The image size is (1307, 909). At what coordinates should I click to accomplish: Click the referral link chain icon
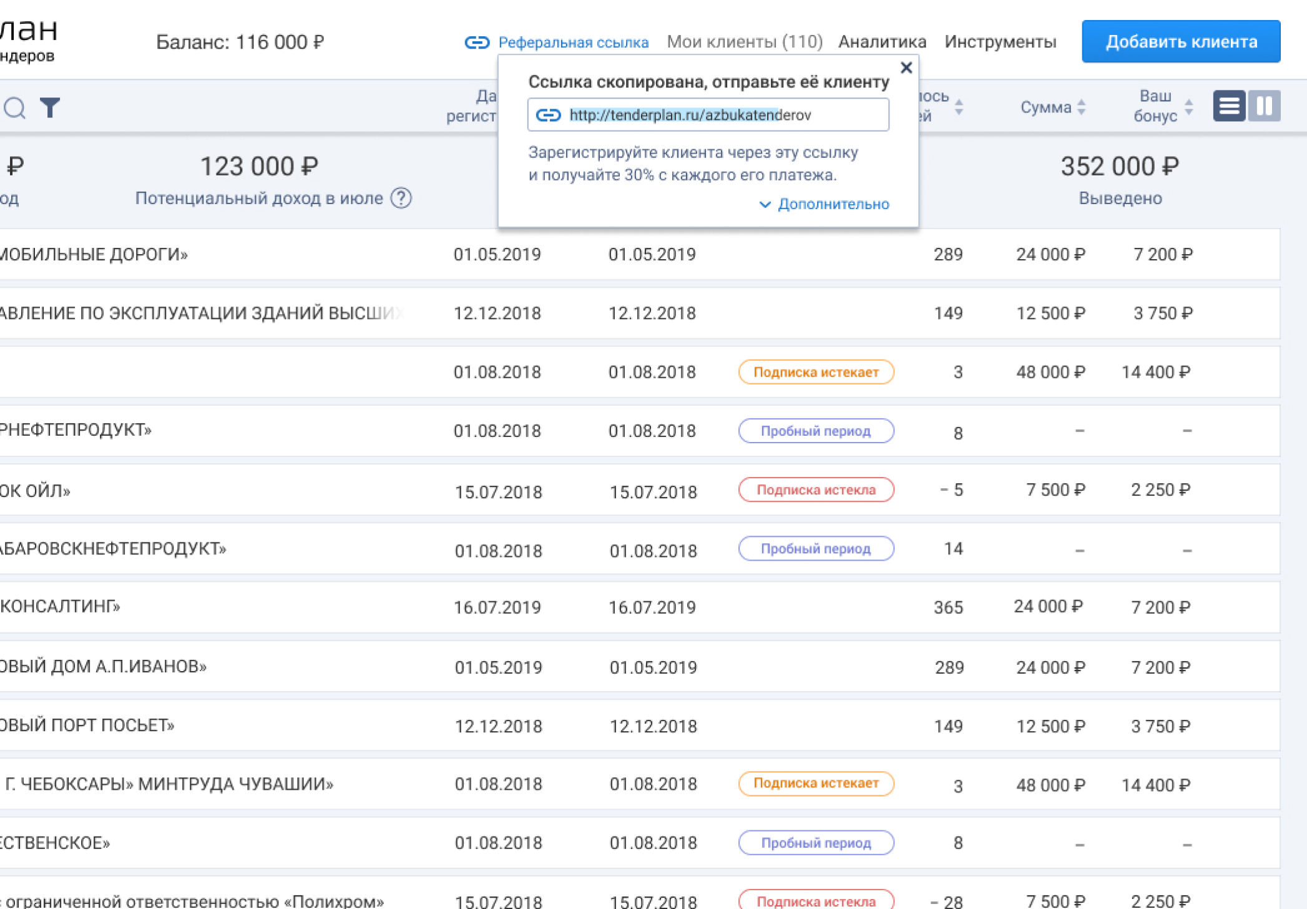tap(477, 42)
